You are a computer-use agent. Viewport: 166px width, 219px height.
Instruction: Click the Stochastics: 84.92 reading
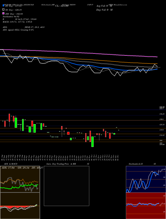(11, 17)
